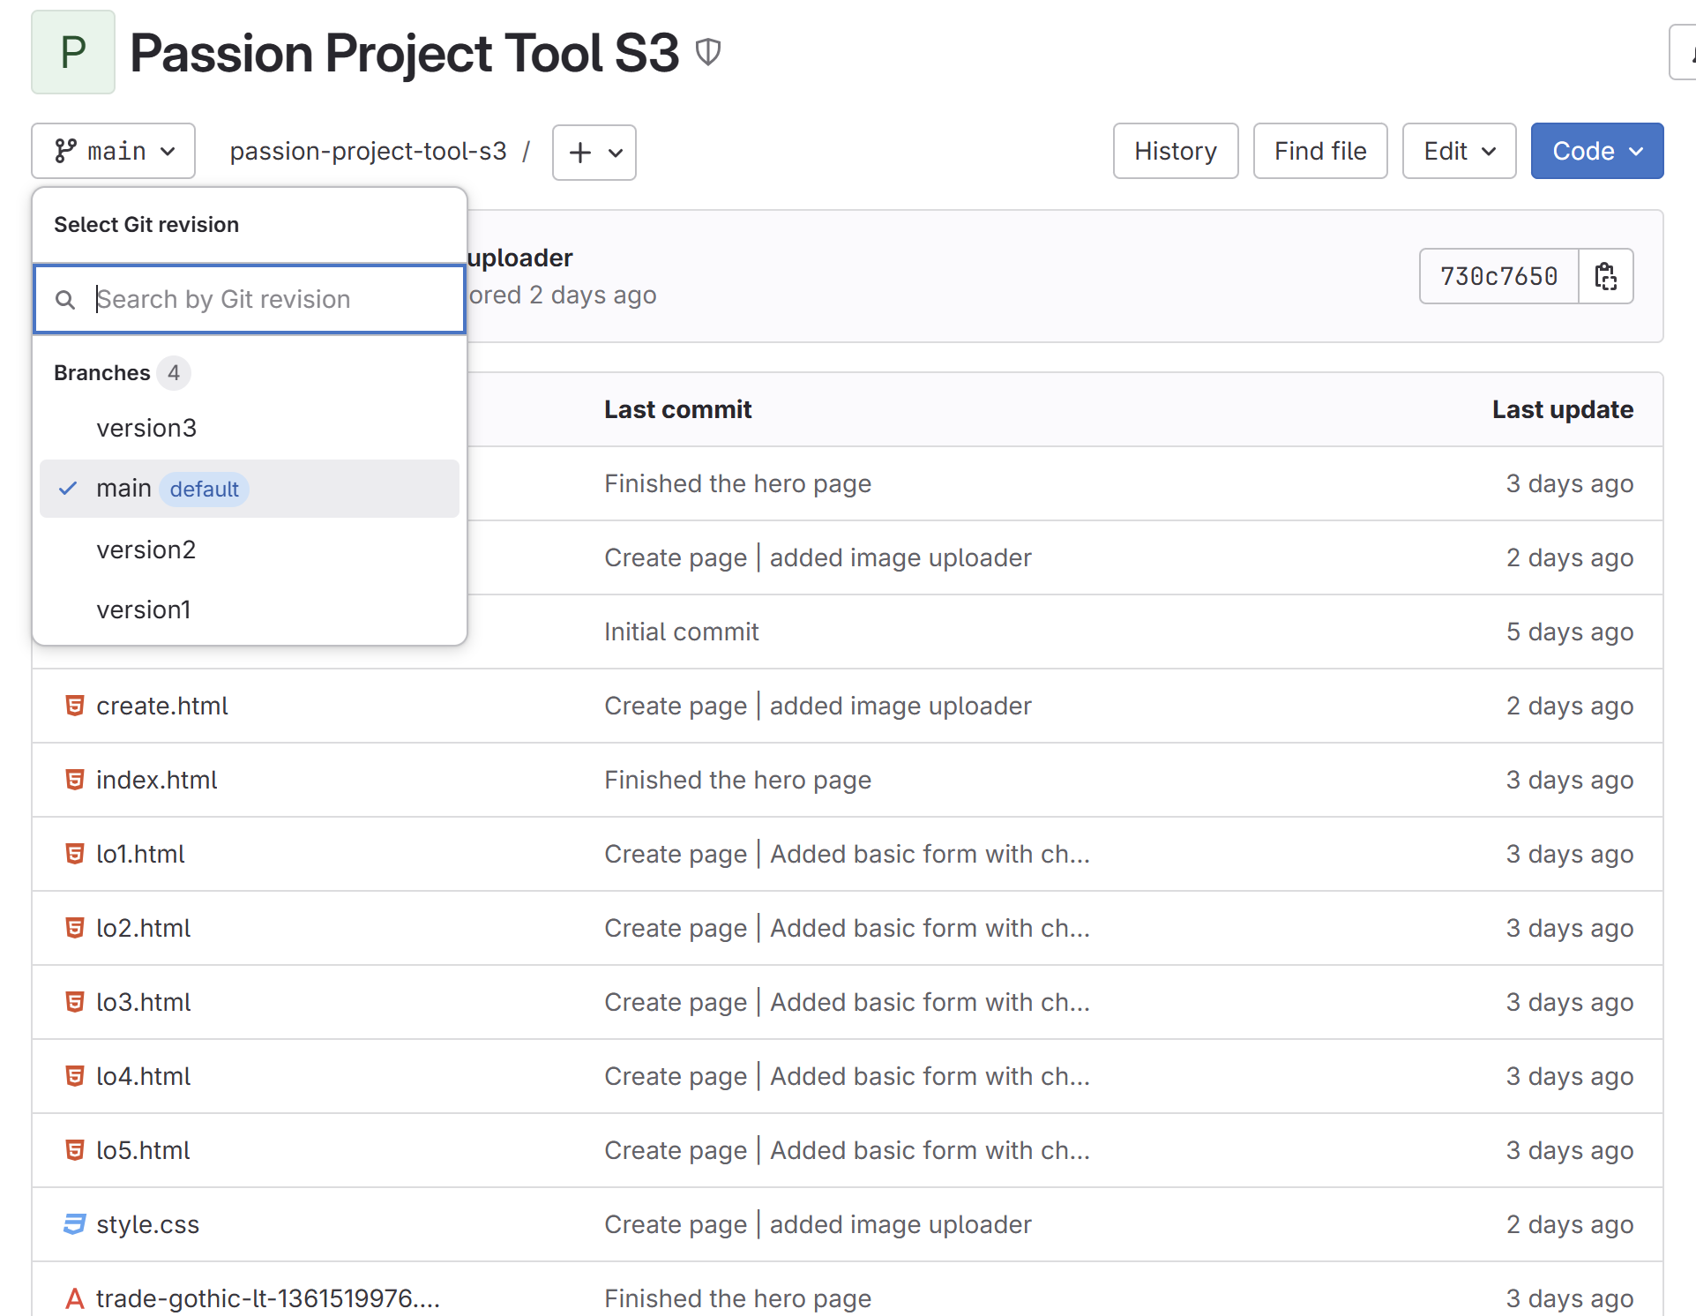Copy commit SHA with clipboard icon
Screen dimensions: 1696x1316
pos(1605,276)
